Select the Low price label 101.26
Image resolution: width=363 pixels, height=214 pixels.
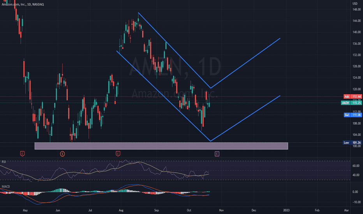click(x=352, y=142)
